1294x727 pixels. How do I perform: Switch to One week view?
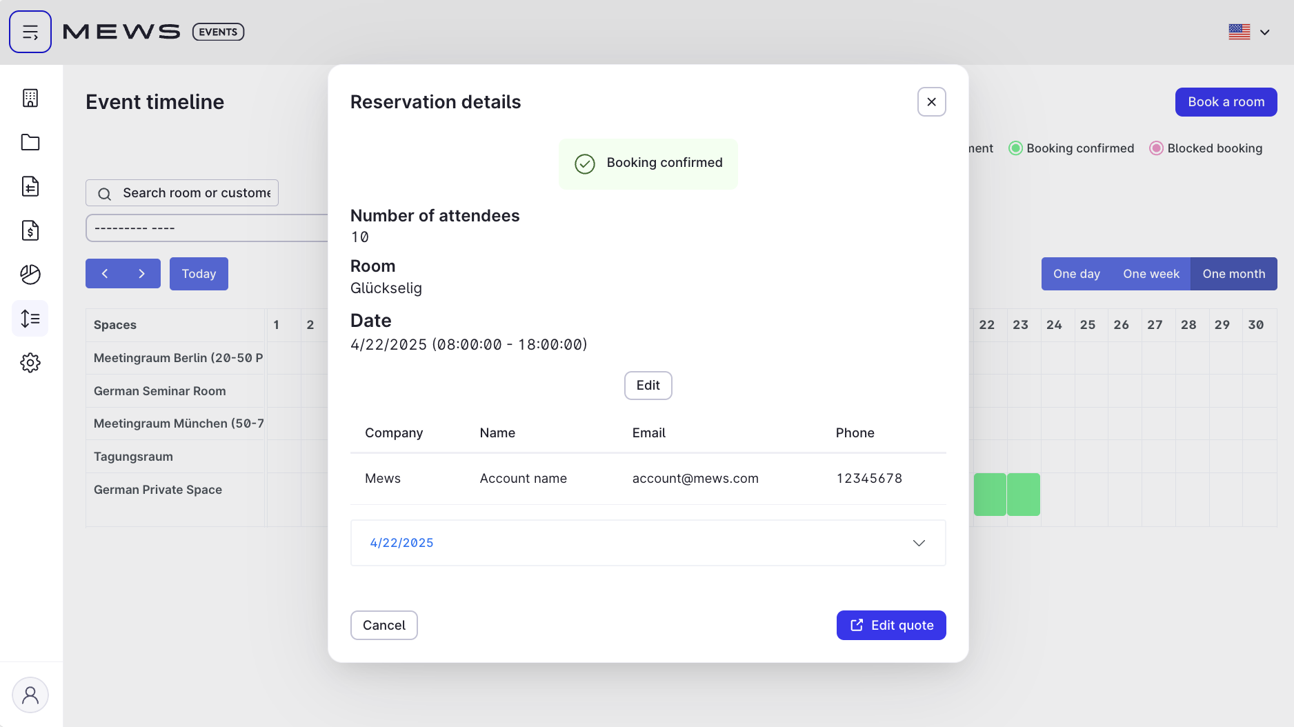pyautogui.click(x=1151, y=274)
